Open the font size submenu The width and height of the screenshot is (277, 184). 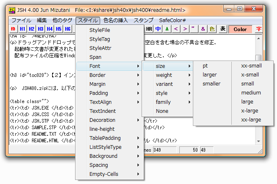coord(168,66)
